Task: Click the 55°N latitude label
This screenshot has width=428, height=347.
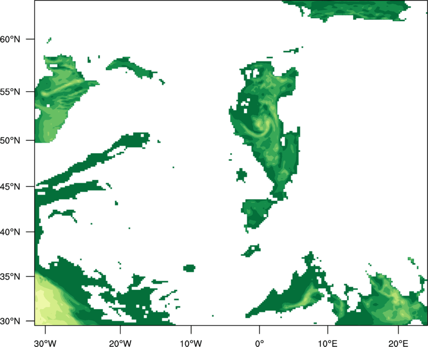Action: point(10,92)
